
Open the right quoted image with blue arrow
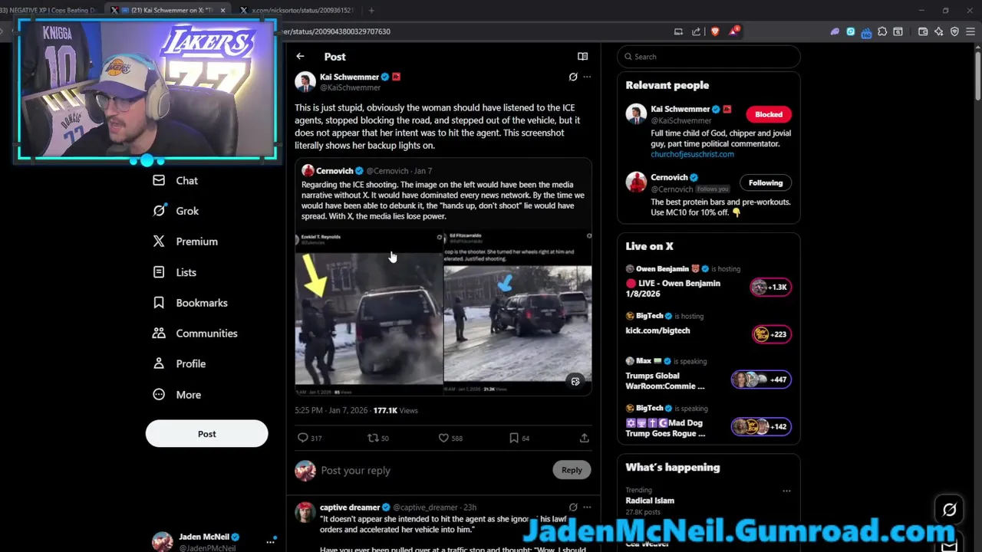(518, 313)
